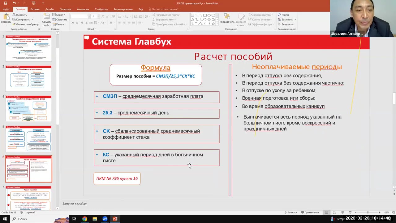Toggle italic К formatting
The width and height of the screenshot is (396, 223).
pos(77,23)
